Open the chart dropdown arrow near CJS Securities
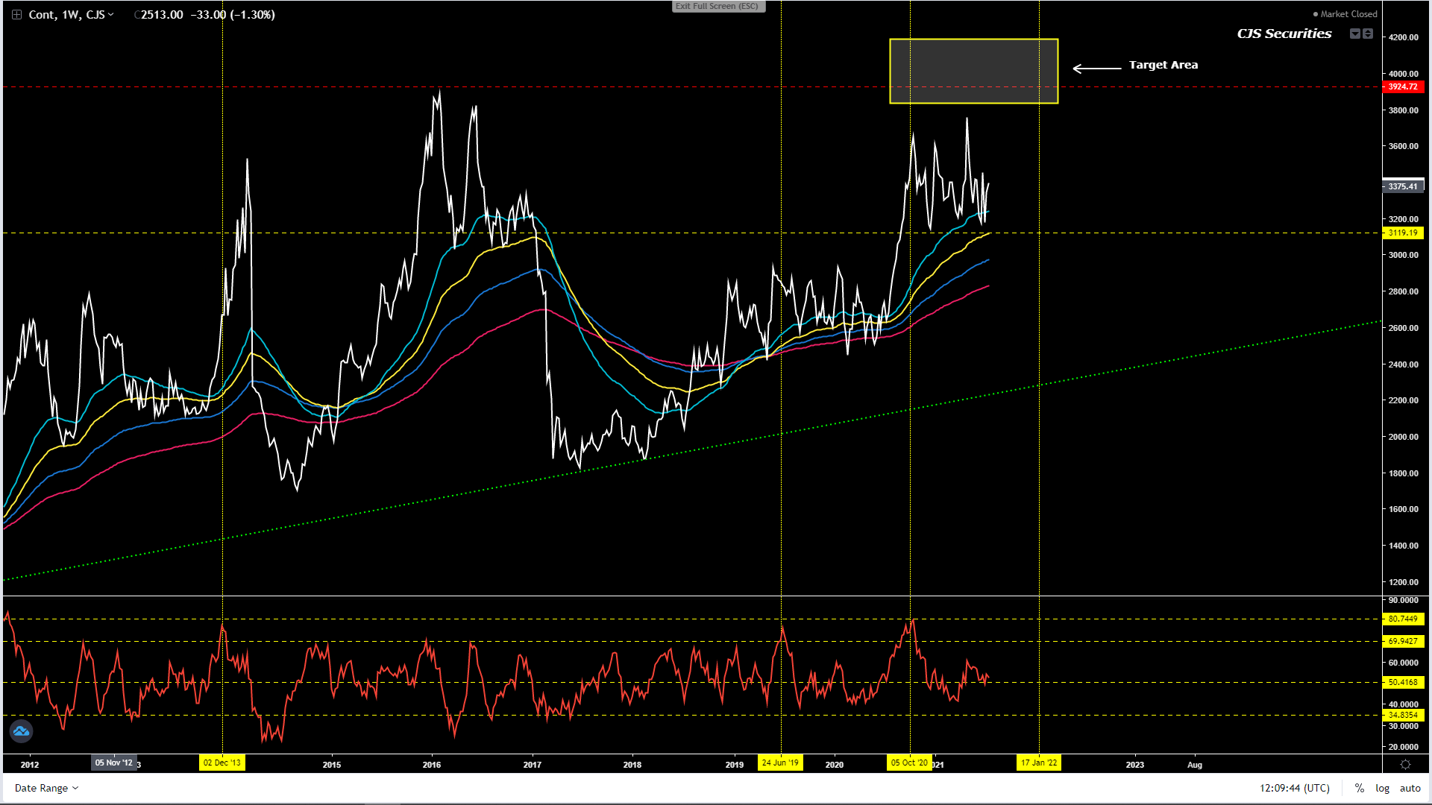This screenshot has width=1432, height=805. coord(1354,34)
